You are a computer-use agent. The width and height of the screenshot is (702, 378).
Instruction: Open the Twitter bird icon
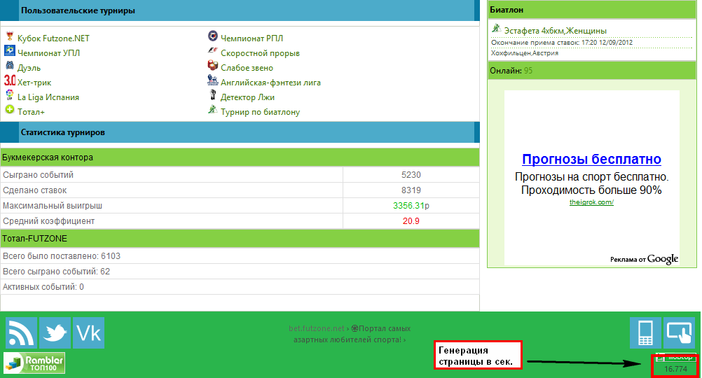[55, 332]
